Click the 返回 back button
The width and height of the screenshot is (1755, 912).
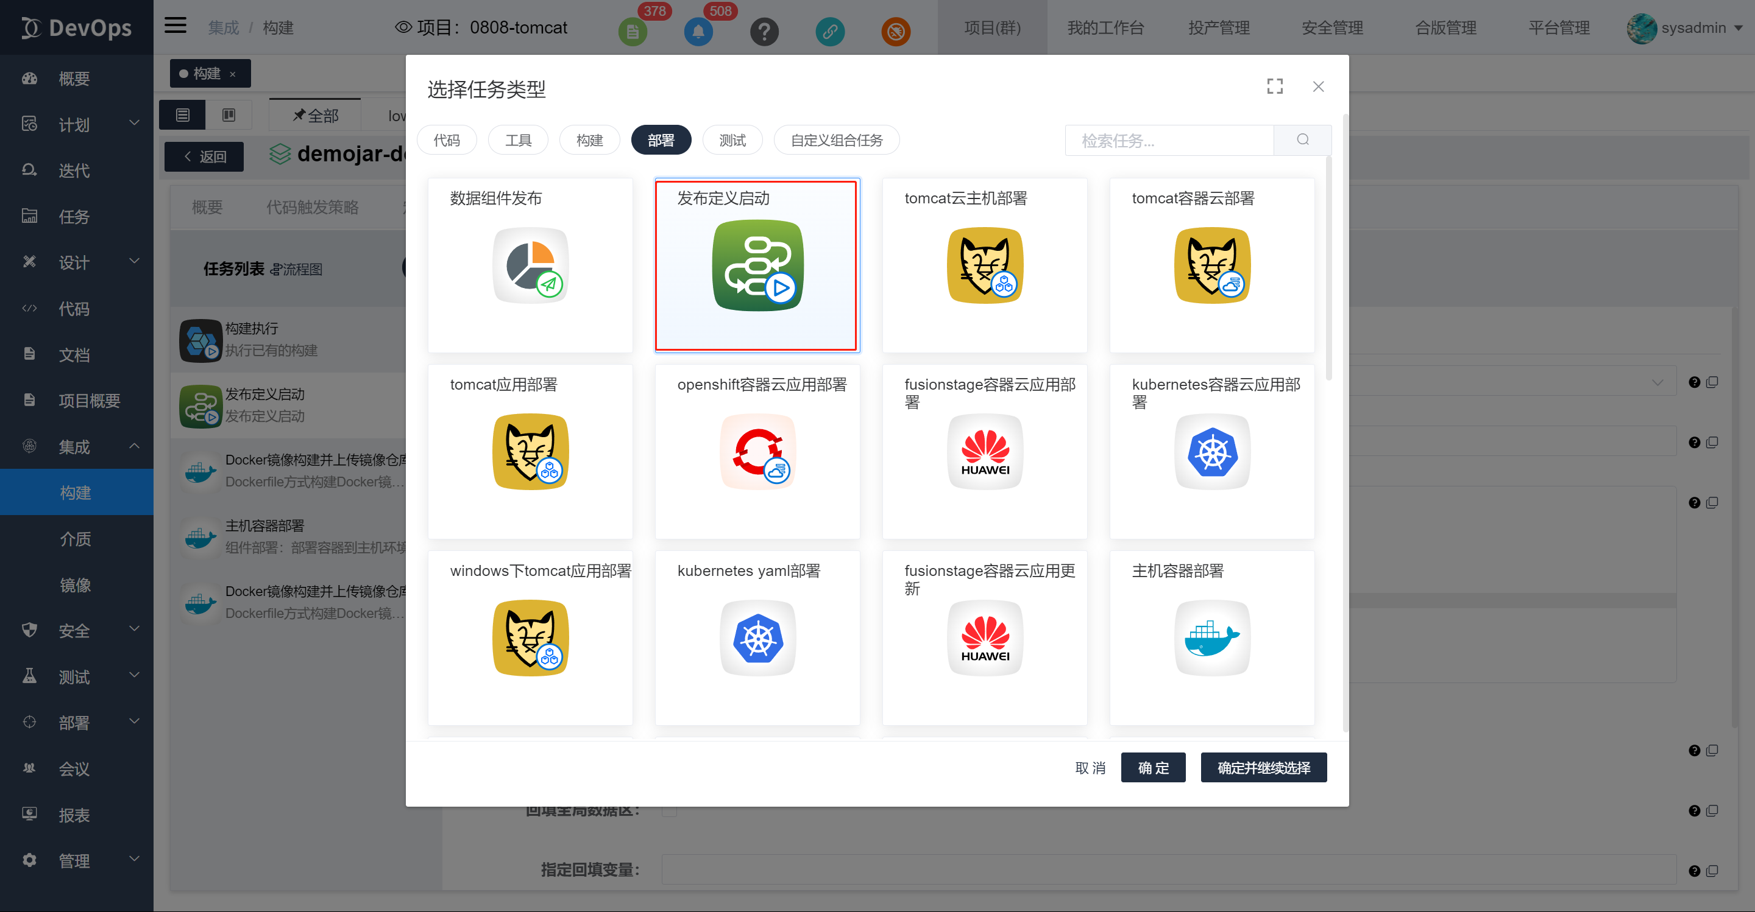[x=204, y=156]
